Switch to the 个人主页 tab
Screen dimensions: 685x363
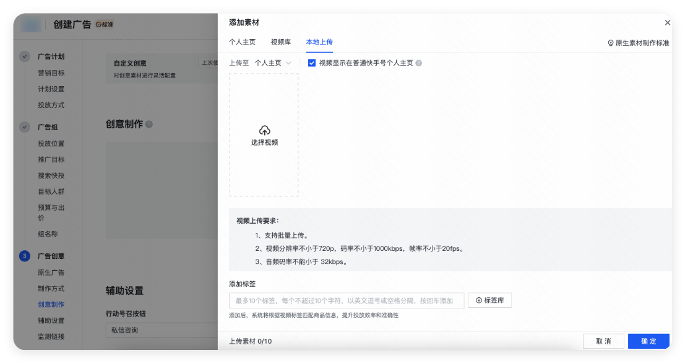243,42
